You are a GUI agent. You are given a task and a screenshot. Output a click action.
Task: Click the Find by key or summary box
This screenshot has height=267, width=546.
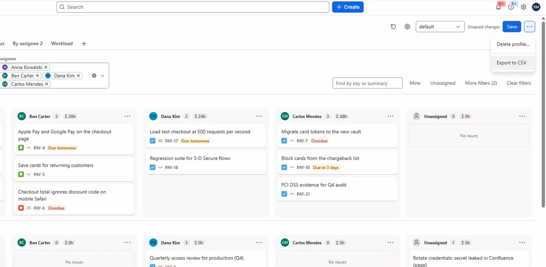coord(367,83)
